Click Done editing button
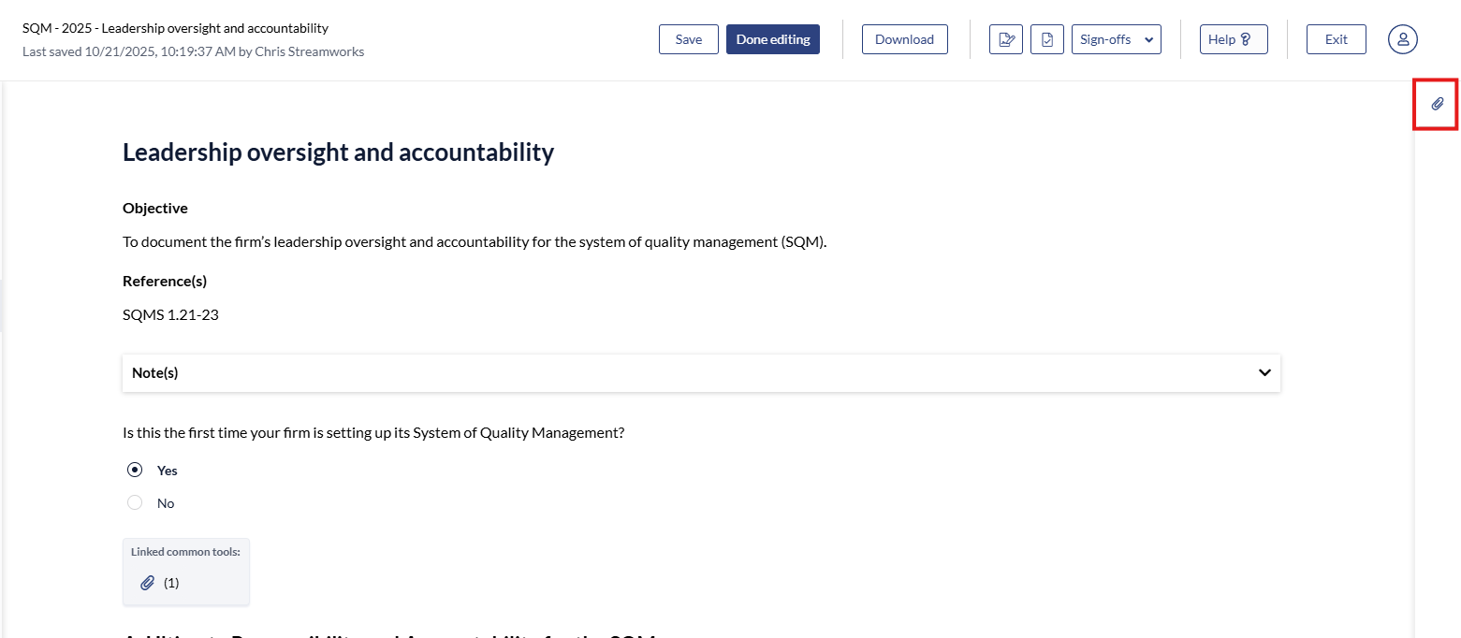1461x638 pixels. [773, 39]
